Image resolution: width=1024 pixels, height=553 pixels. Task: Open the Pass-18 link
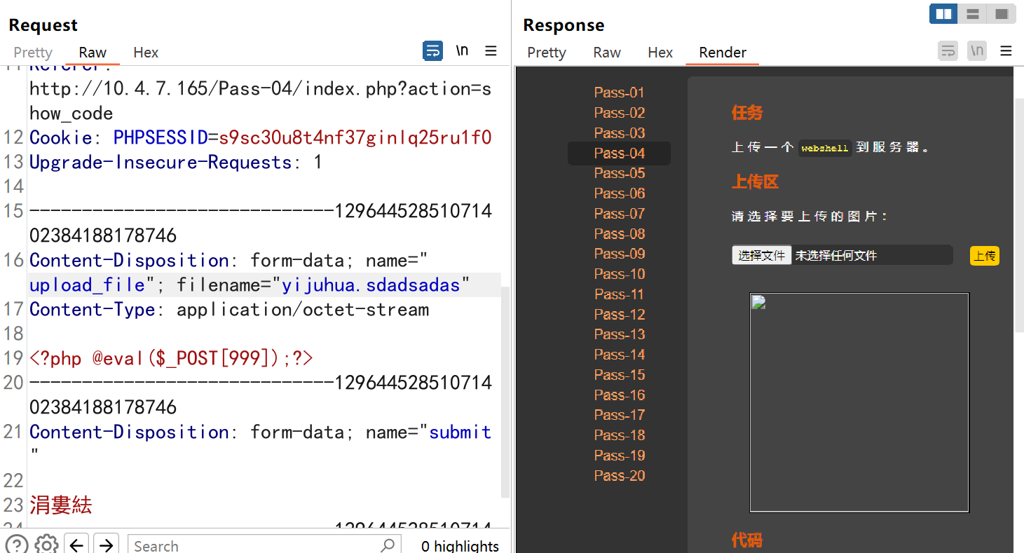(x=619, y=435)
